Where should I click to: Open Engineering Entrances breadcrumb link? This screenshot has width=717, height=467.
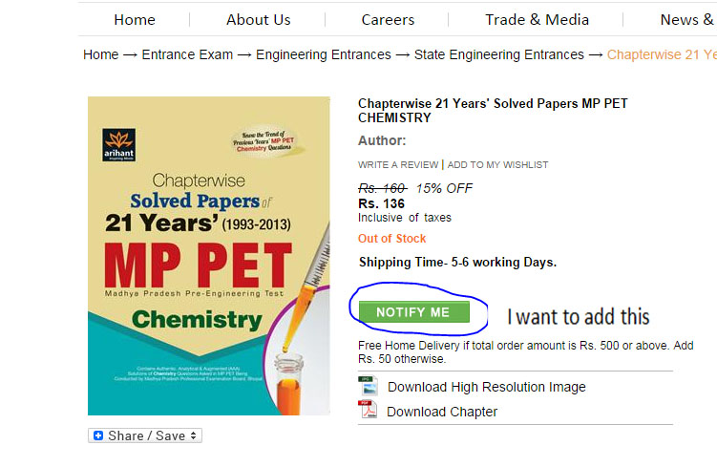point(324,54)
